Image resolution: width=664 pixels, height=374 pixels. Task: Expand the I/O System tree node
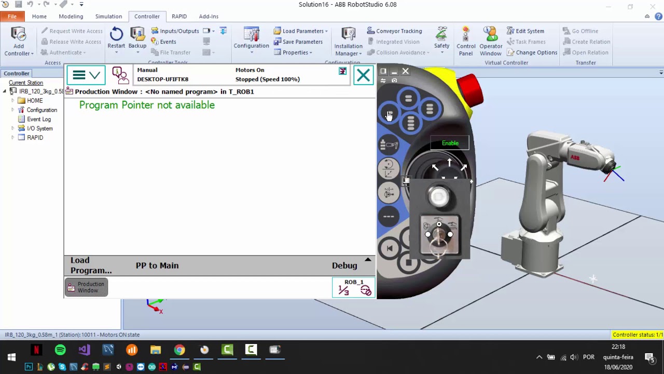coord(13,128)
